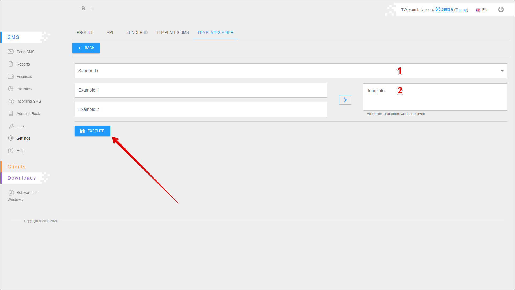
Task: Open Send SMS envelope icon
Action: pyautogui.click(x=11, y=52)
